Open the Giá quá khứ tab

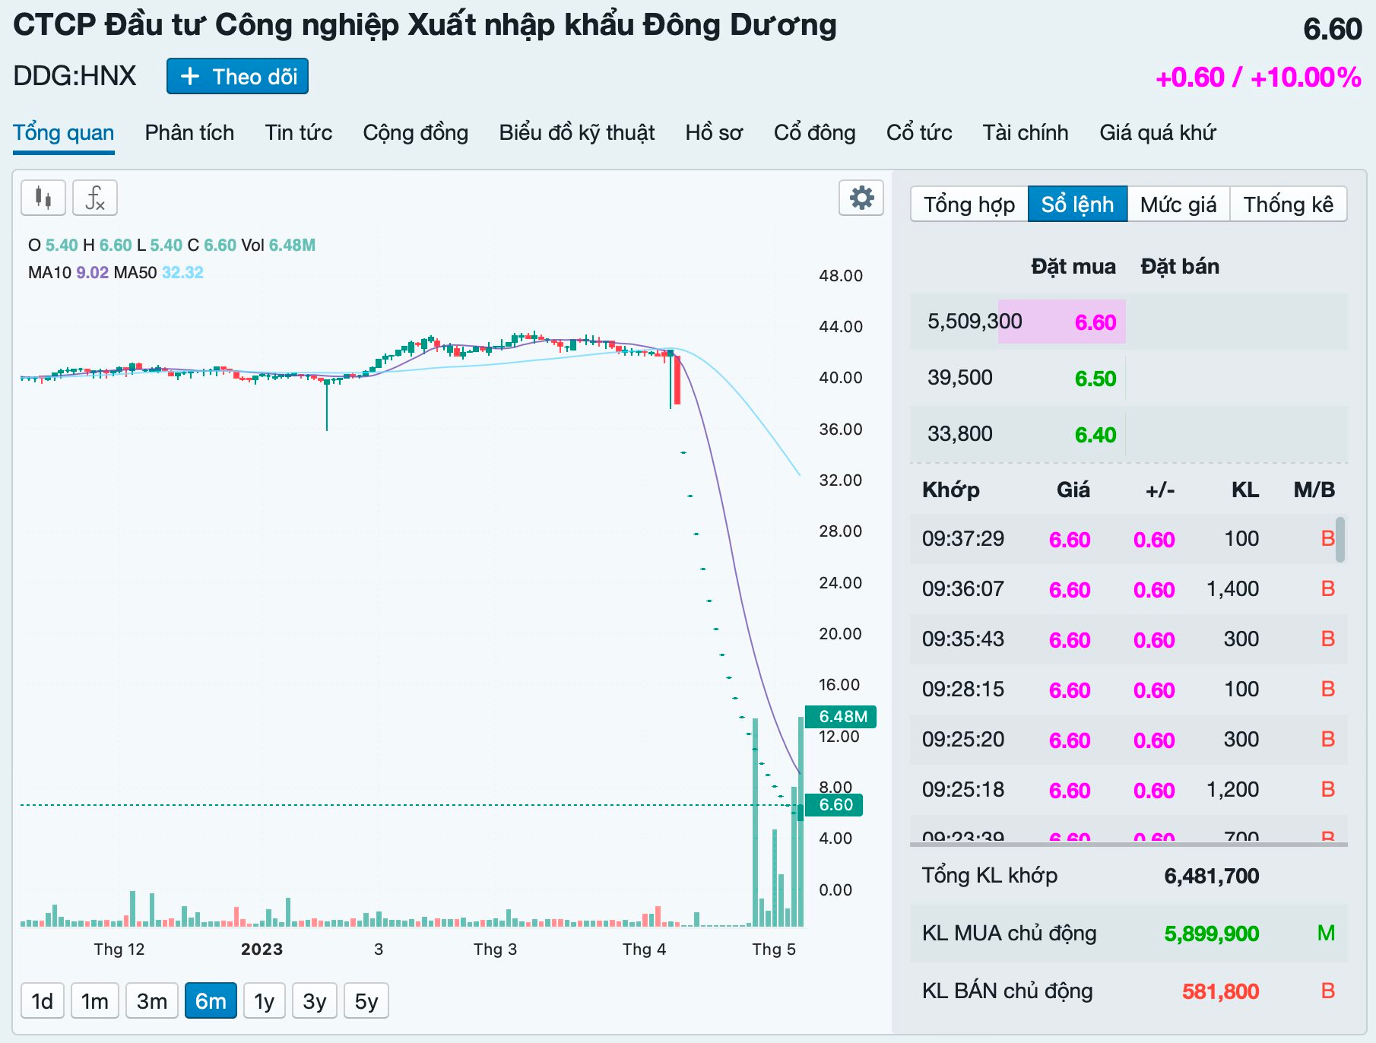click(x=1157, y=133)
